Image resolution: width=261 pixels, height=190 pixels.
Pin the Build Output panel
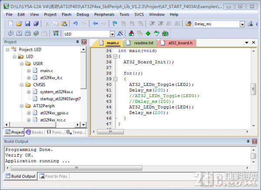click(248, 141)
